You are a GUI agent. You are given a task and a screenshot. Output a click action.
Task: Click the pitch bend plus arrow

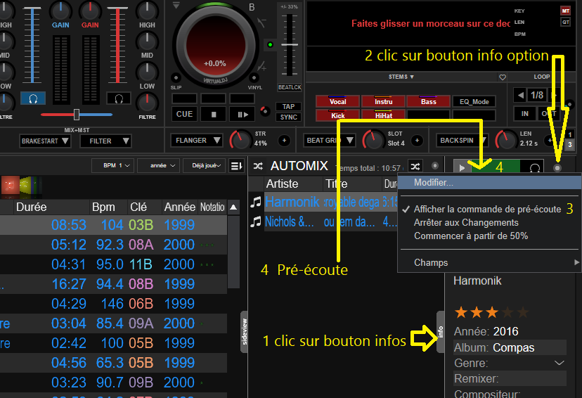[261, 67]
